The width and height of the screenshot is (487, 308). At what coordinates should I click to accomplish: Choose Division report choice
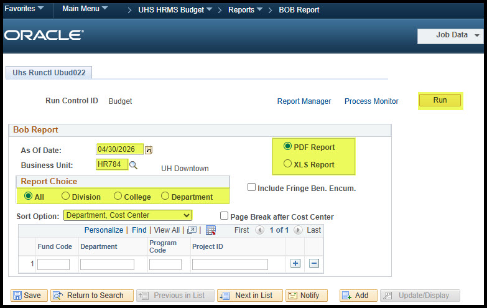[x=65, y=196]
